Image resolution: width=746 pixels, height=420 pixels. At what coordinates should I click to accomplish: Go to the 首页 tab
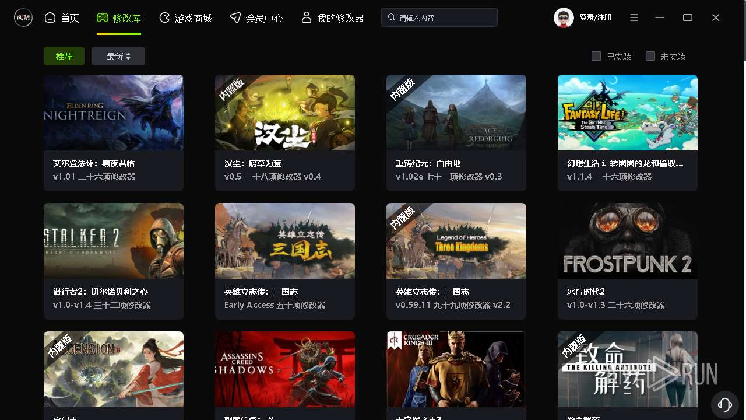coord(62,18)
